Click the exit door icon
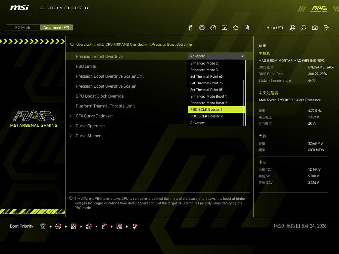The image size is (339, 254). (x=326, y=28)
